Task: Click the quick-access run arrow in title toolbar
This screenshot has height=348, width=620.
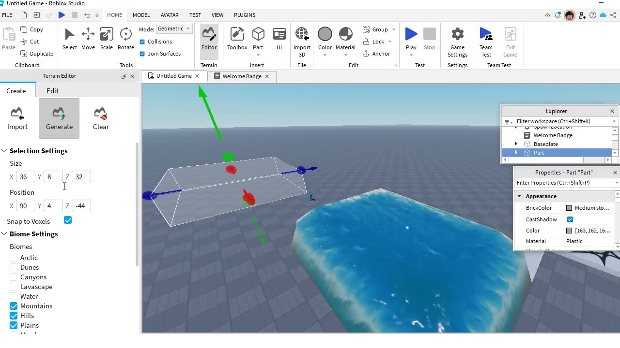Action: 62,15
